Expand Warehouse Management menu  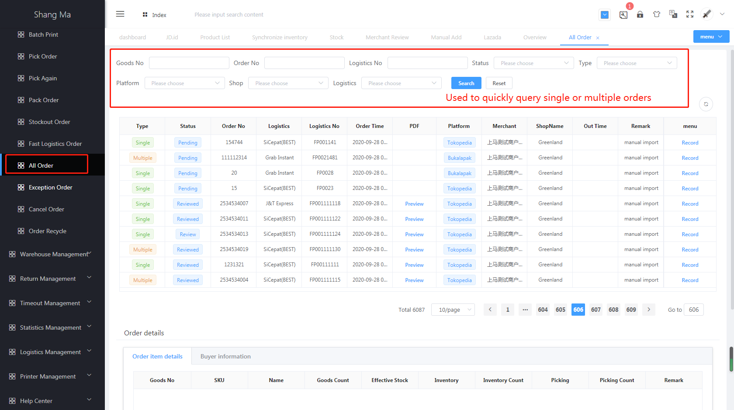[x=52, y=254]
